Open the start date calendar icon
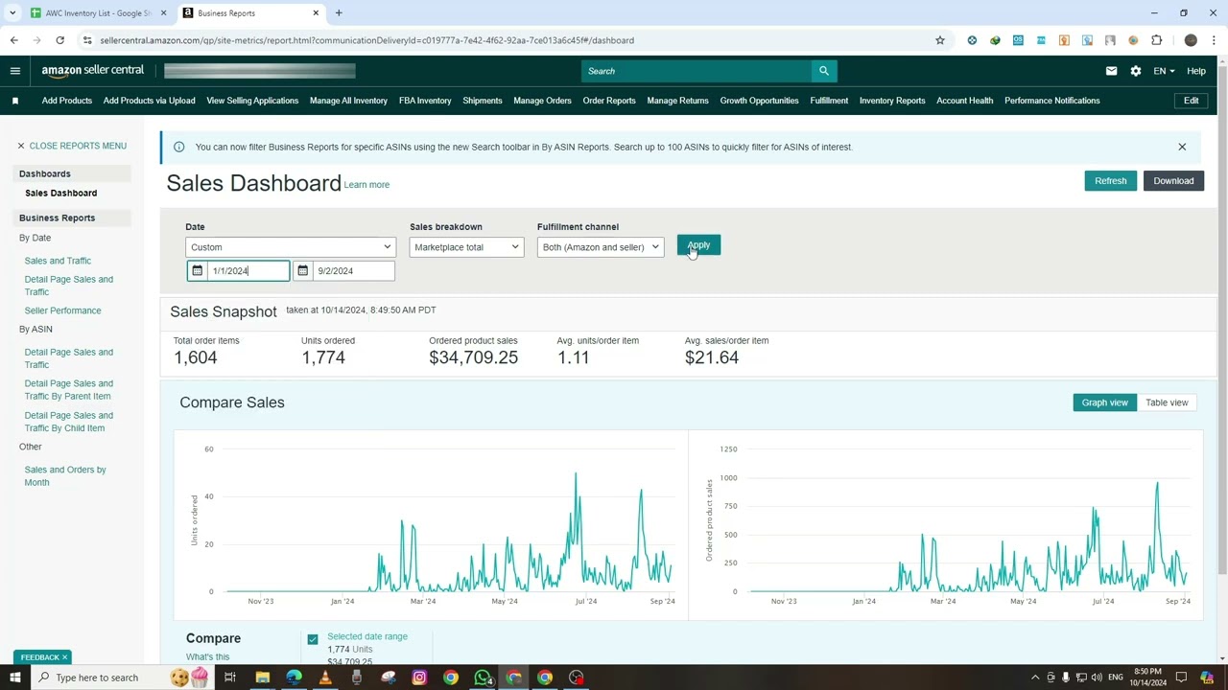This screenshot has height=690, width=1228. pos(197,271)
